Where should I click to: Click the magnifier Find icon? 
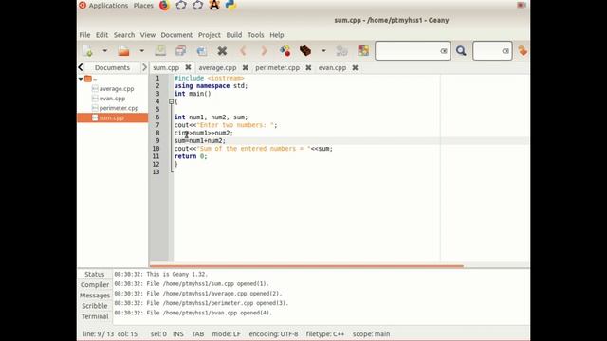point(461,50)
